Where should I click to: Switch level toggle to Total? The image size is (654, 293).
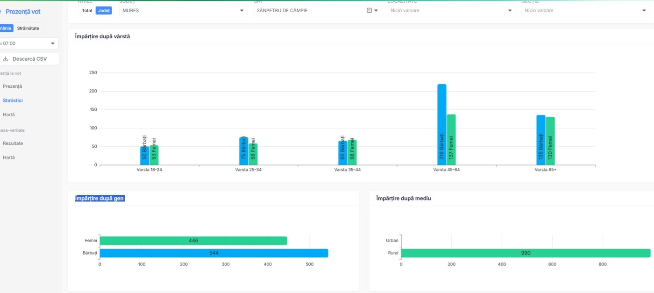87,10
